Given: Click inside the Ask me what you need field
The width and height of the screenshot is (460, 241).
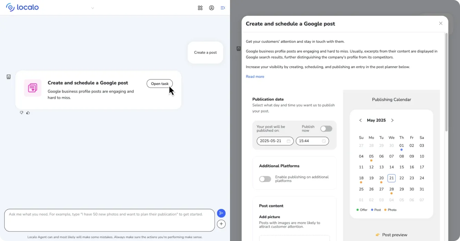Looking at the screenshot, I should click(x=109, y=220).
